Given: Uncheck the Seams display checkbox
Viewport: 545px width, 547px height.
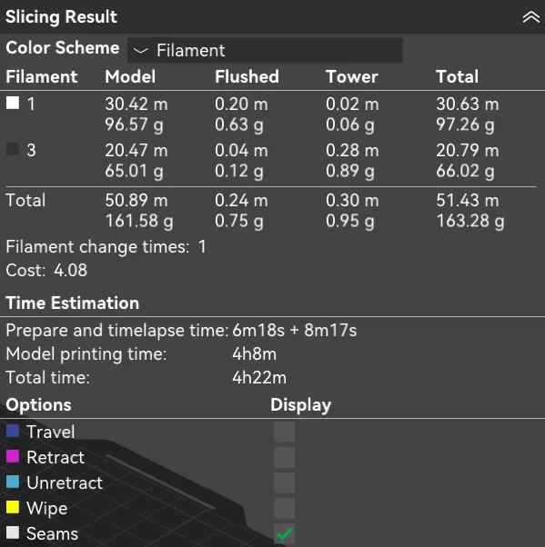Looking at the screenshot, I should click(x=284, y=533).
